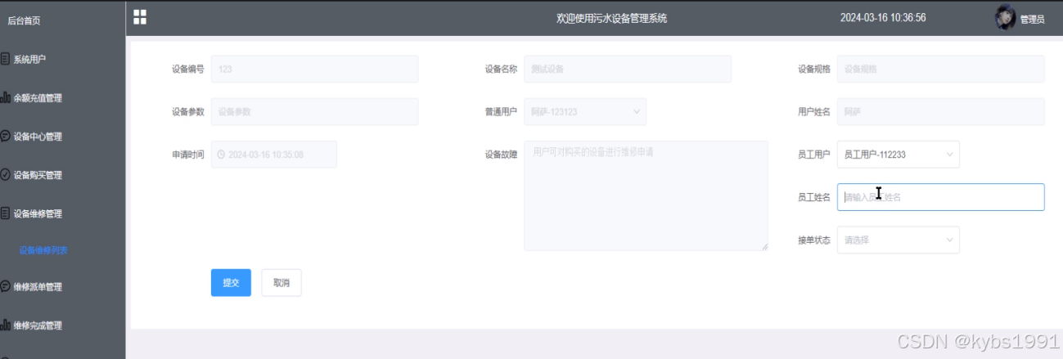Click the 设备参数 input field
The height and width of the screenshot is (359, 1063).
(314, 112)
